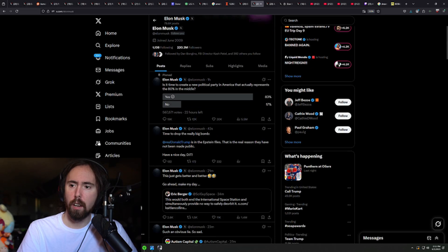Image resolution: width=448 pixels, height=252 pixels.
Task: Click the Communities icon in the sidebar
Action: pos(98,143)
